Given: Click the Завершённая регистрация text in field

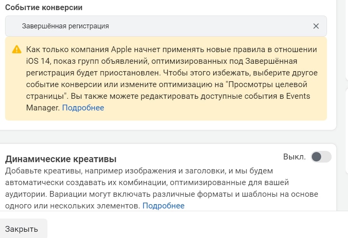Looking at the screenshot, I should pos(65,26).
